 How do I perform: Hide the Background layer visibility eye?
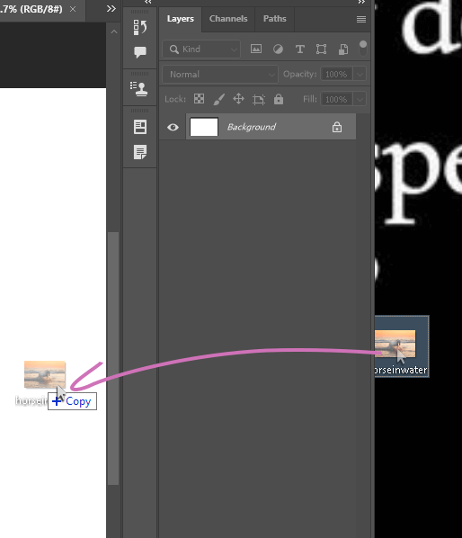coord(173,127)
